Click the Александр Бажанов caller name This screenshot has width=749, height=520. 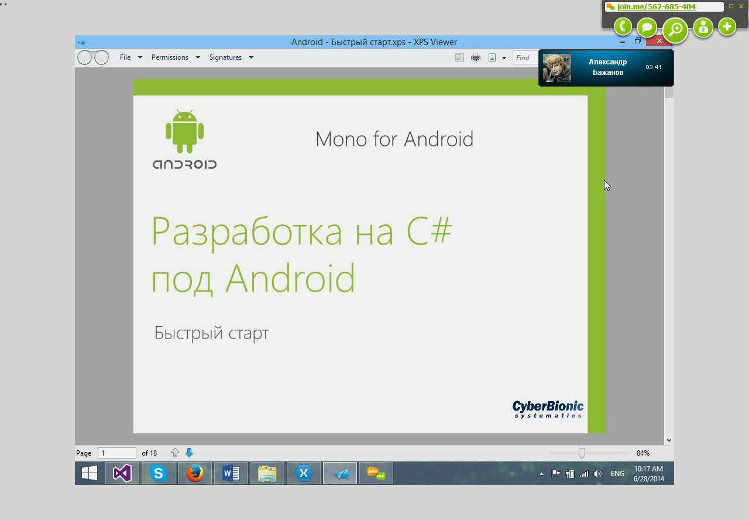607,67
